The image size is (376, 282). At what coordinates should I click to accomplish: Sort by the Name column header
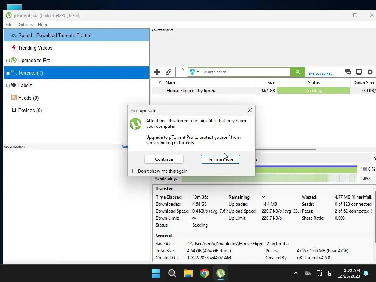(x=209, y=83)
